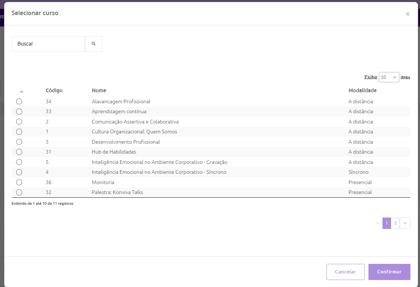Go to first page pagination icon
Viewport: 420px width, 287px height.
(378, 223)
